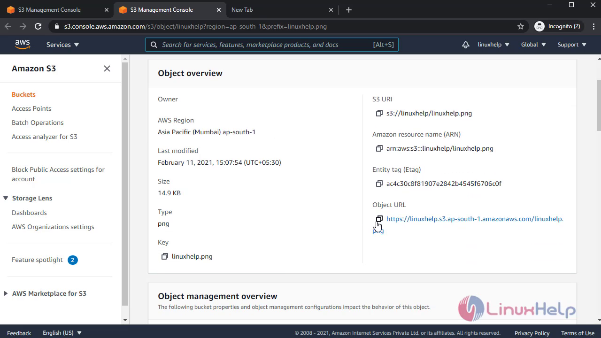Open the Global region selector

click(x=533, y=45)
